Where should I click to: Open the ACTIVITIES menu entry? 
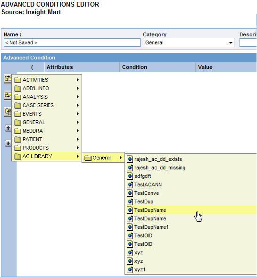tap(47, 80)
